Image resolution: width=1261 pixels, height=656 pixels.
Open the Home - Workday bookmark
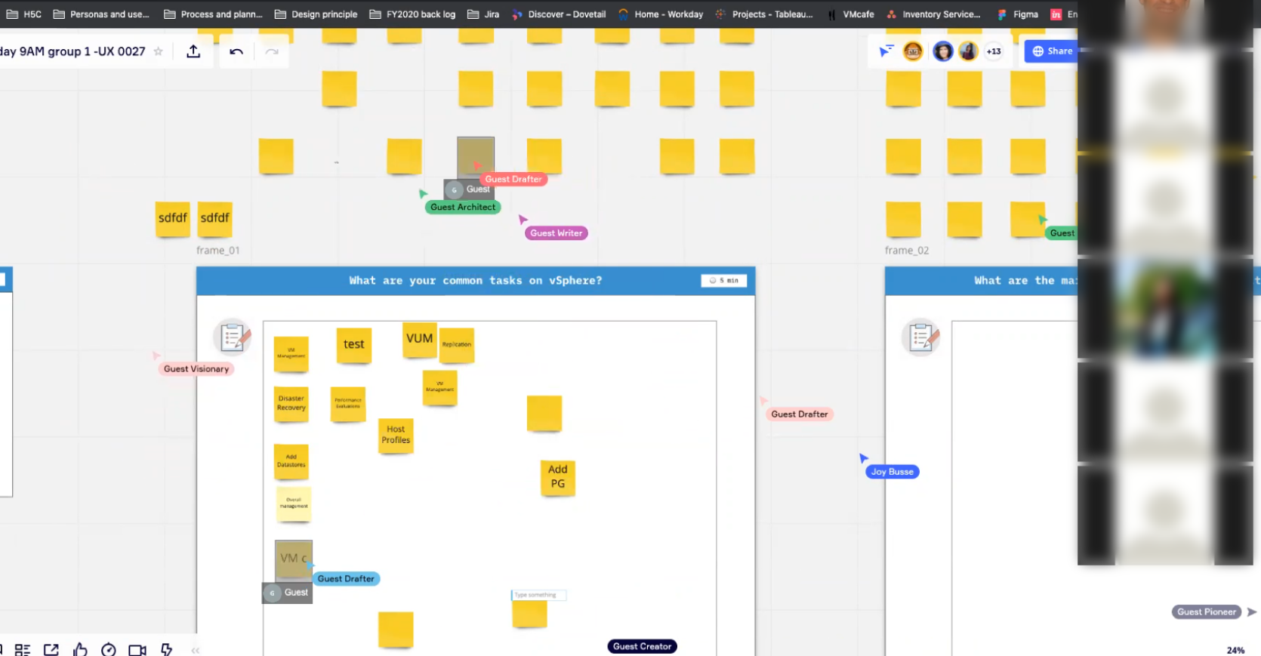661,14
